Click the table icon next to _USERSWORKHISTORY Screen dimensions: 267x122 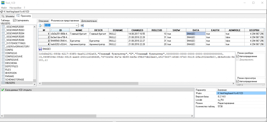(x=3, y=47)
